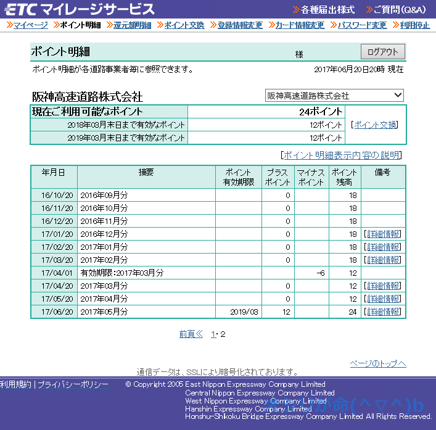Go to the previous page via 前頁≪
Screen dimensions: 436x430
coord(191,334)
